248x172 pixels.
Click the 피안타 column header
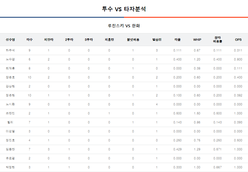49,40
